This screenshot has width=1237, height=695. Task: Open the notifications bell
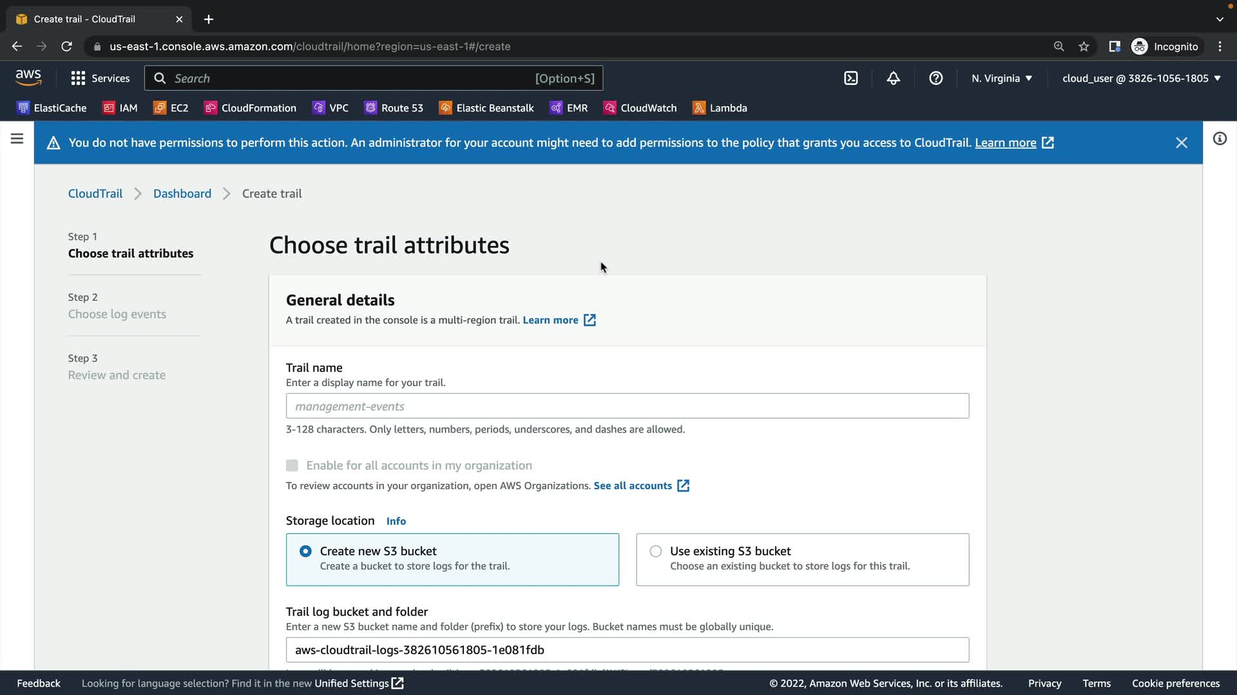893,79
